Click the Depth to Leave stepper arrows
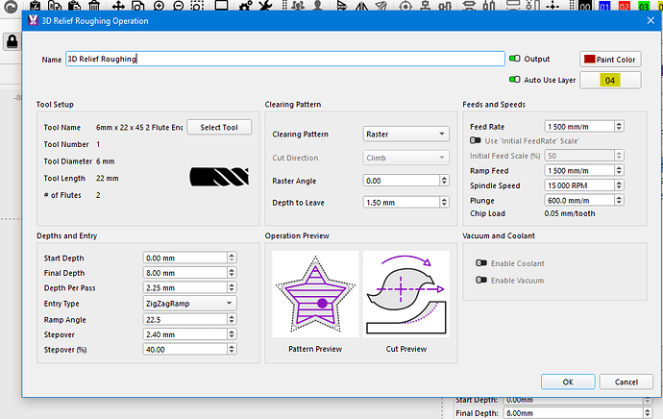This screenshot has height=419, width=663. (x=444, y=203)
